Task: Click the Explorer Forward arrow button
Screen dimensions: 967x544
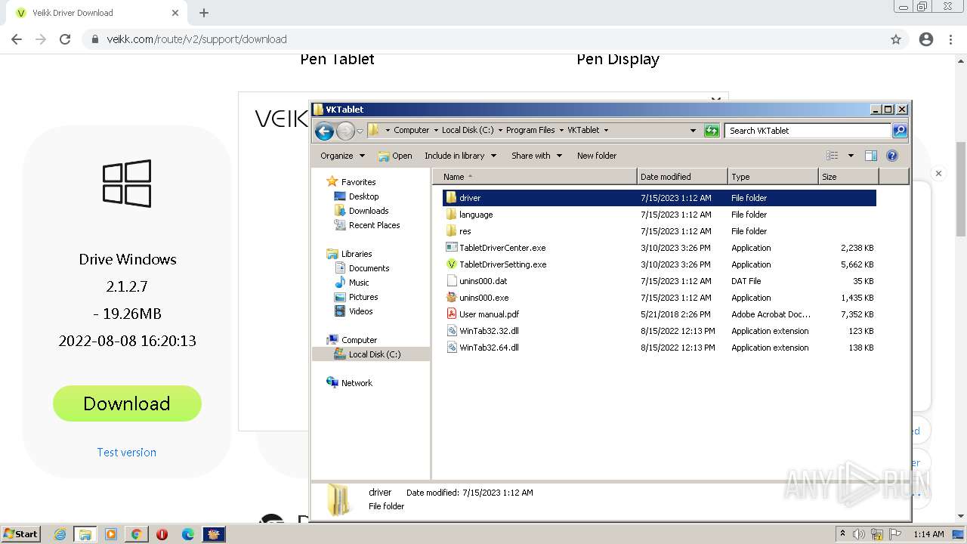Action: click(x=345, y=131)
